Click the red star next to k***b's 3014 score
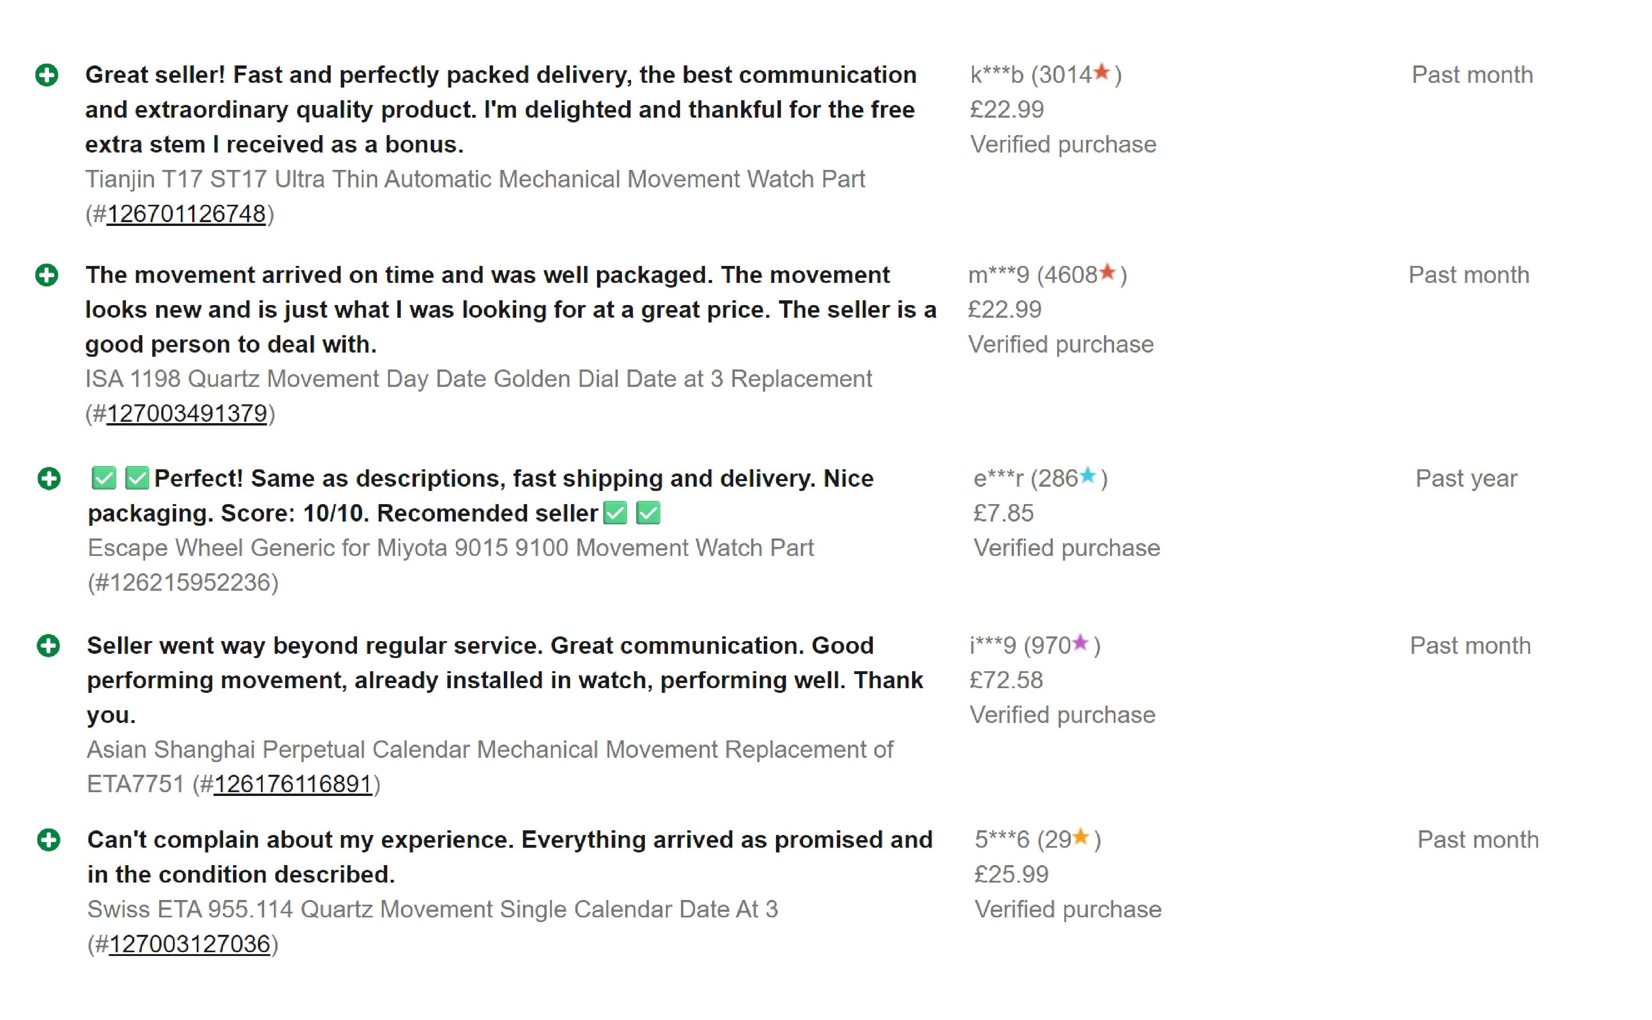This screenshot has height=1020, width=1652. pyautogui.click(x=1101, y=72)
